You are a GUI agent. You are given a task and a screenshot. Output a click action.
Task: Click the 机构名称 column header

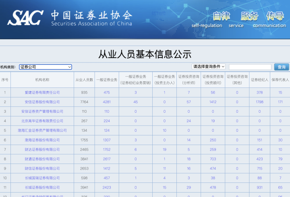tap(42, 80)
